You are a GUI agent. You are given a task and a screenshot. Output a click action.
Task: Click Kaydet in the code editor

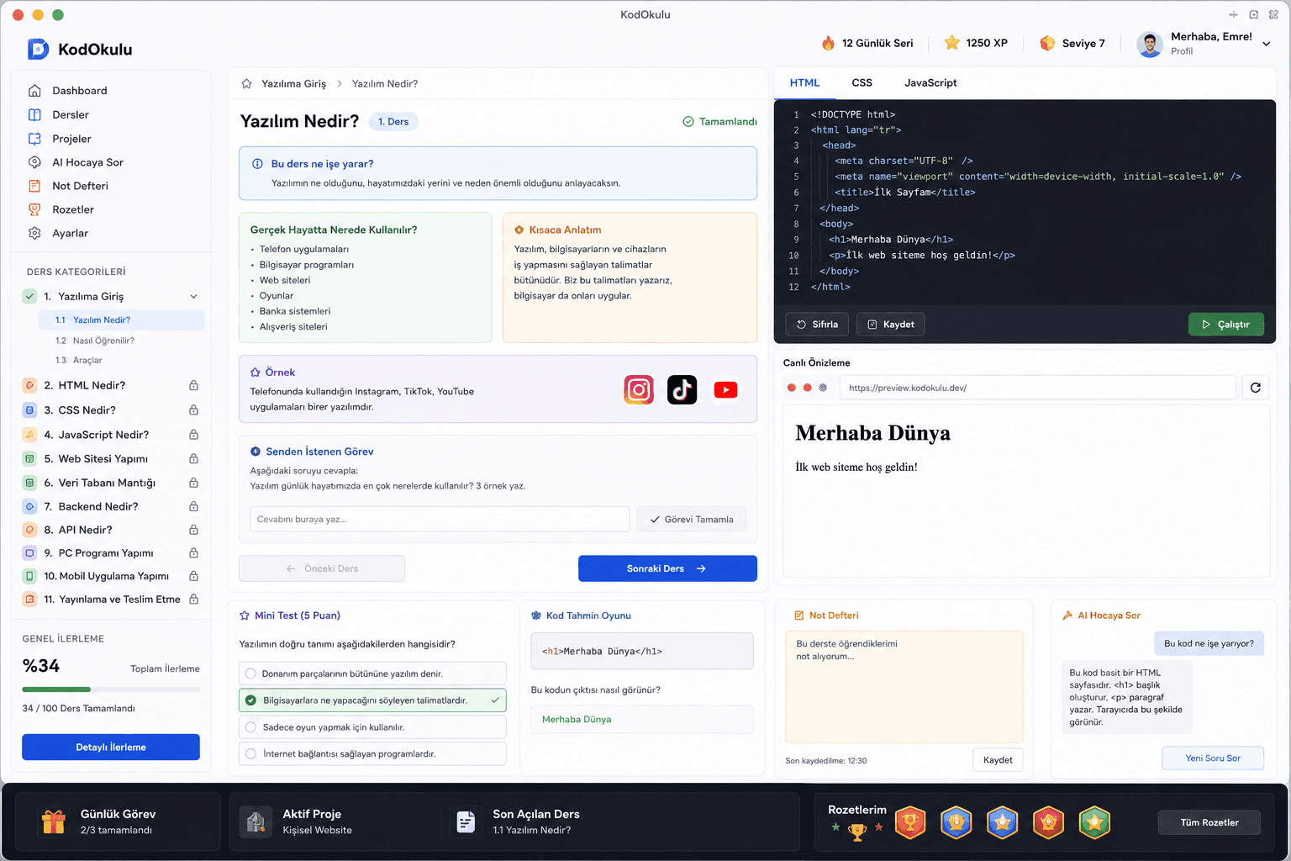[x=891, y=325]
